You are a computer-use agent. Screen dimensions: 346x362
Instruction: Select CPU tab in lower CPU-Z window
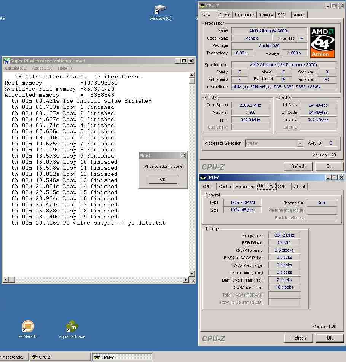tap(207, 186)
